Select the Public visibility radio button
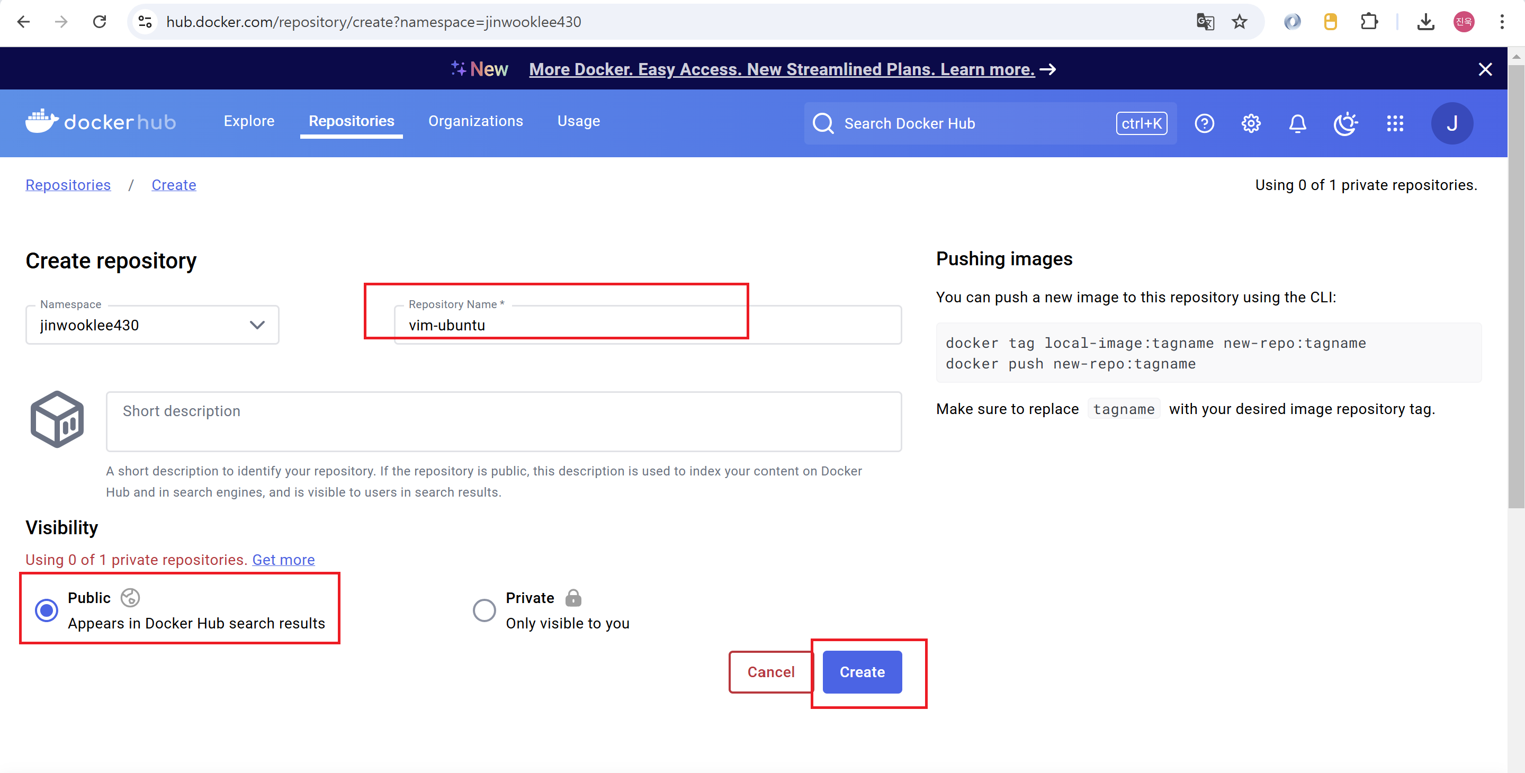This screenshot has height=773, width=1525. [x=46, y=609]
